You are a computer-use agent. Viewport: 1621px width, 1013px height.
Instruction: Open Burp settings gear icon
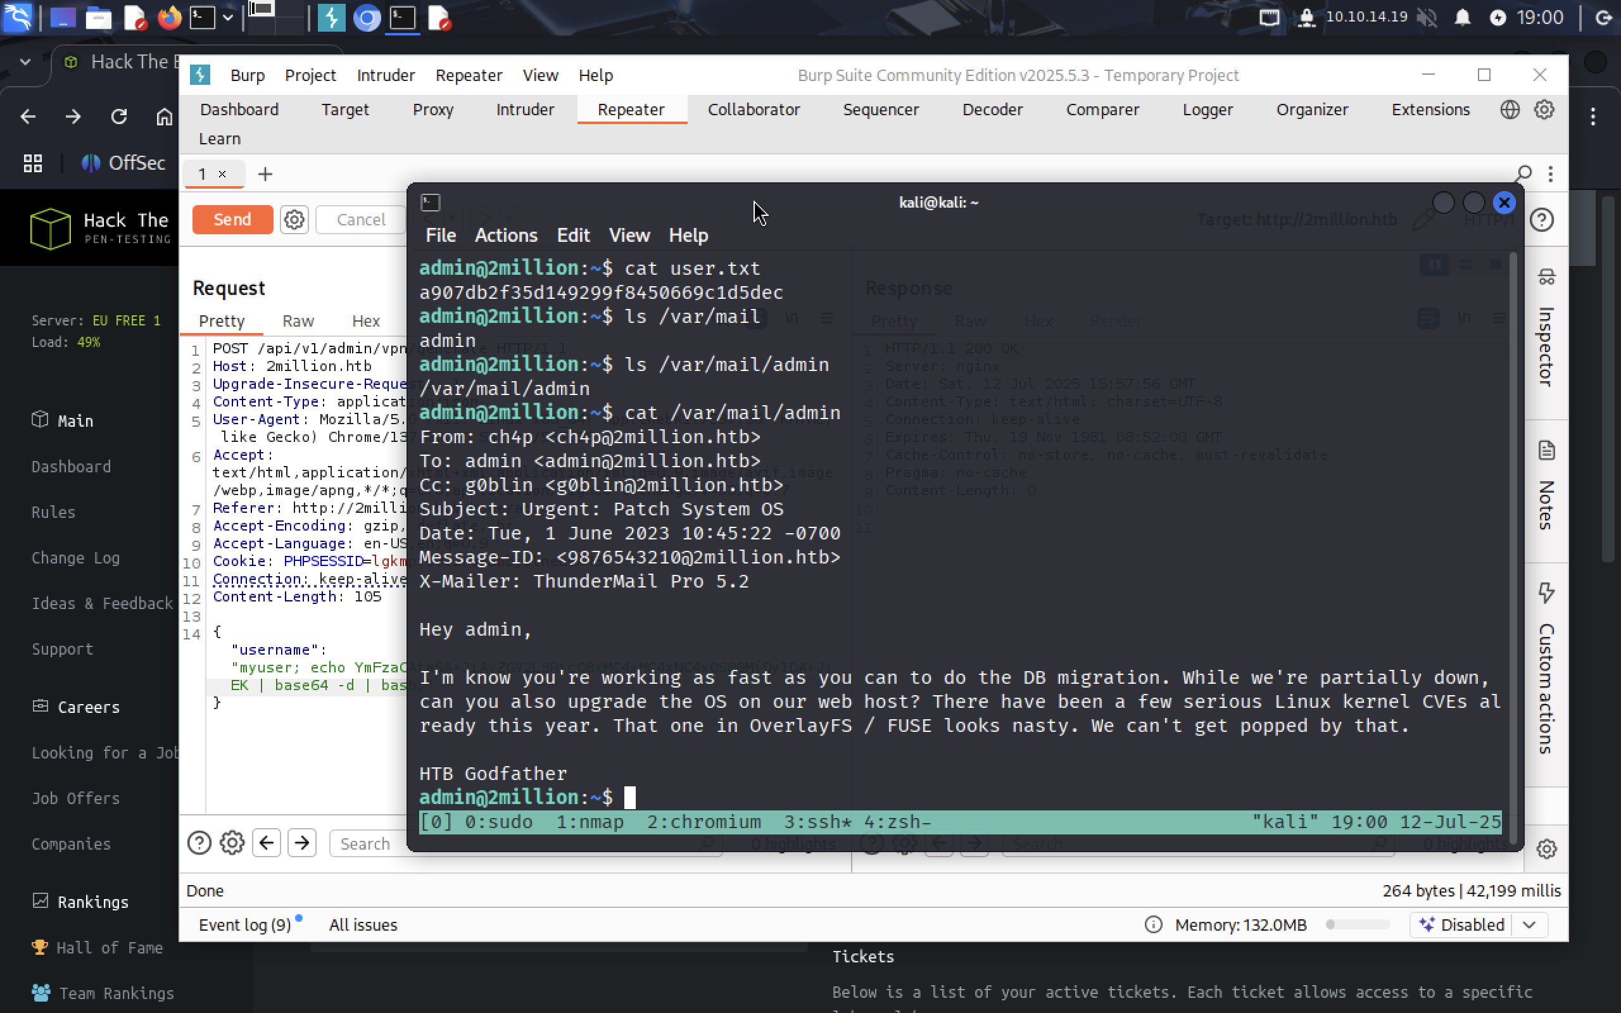click(1544, 109)
